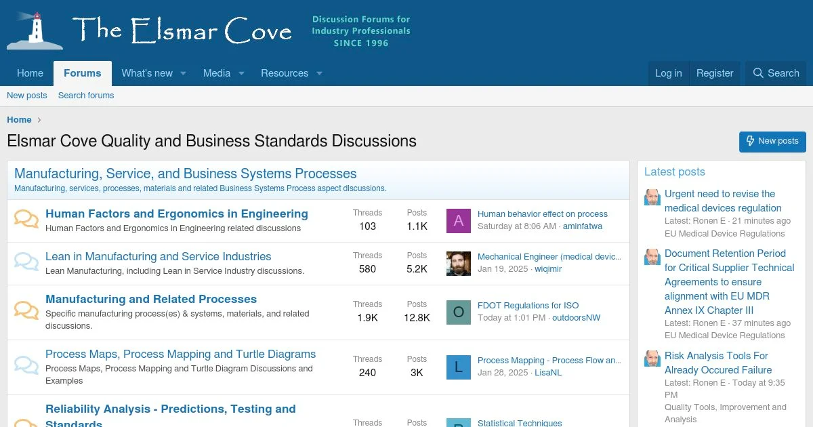Visit aminfatwa's user profile link
Image resolution: width=813 pixels, height=427 pixels.
tap(583, 226)
